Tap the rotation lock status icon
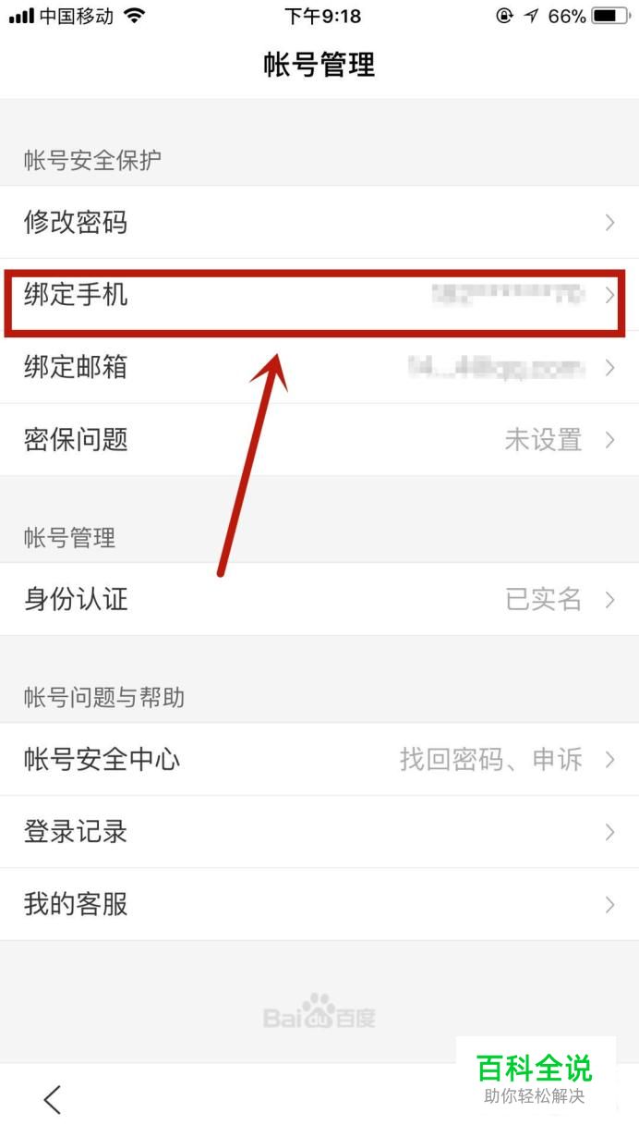Viewport: 639px width, 1137px height. [x=504, y=16]
